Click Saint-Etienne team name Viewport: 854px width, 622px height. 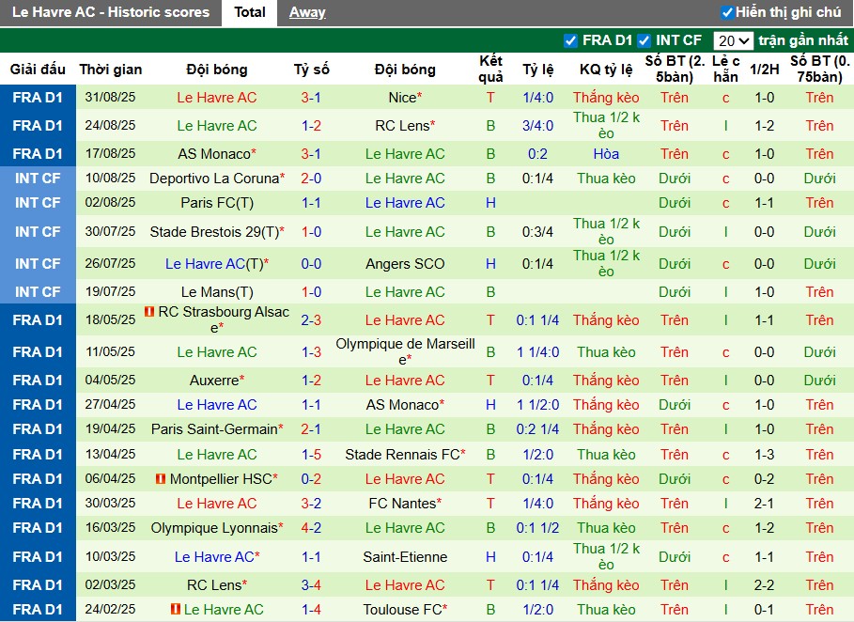(405, 557)
